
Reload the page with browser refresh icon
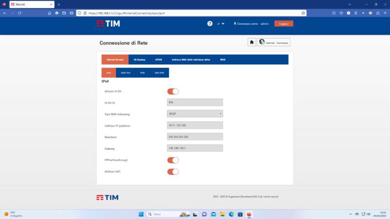pos(19,13)
